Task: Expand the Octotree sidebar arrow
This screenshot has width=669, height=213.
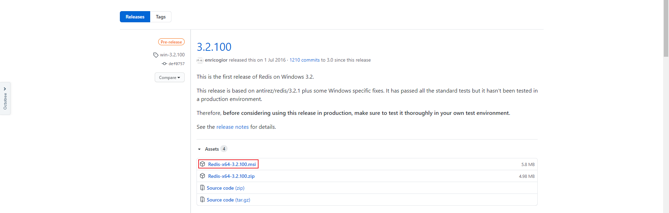Action: point(5,89)
